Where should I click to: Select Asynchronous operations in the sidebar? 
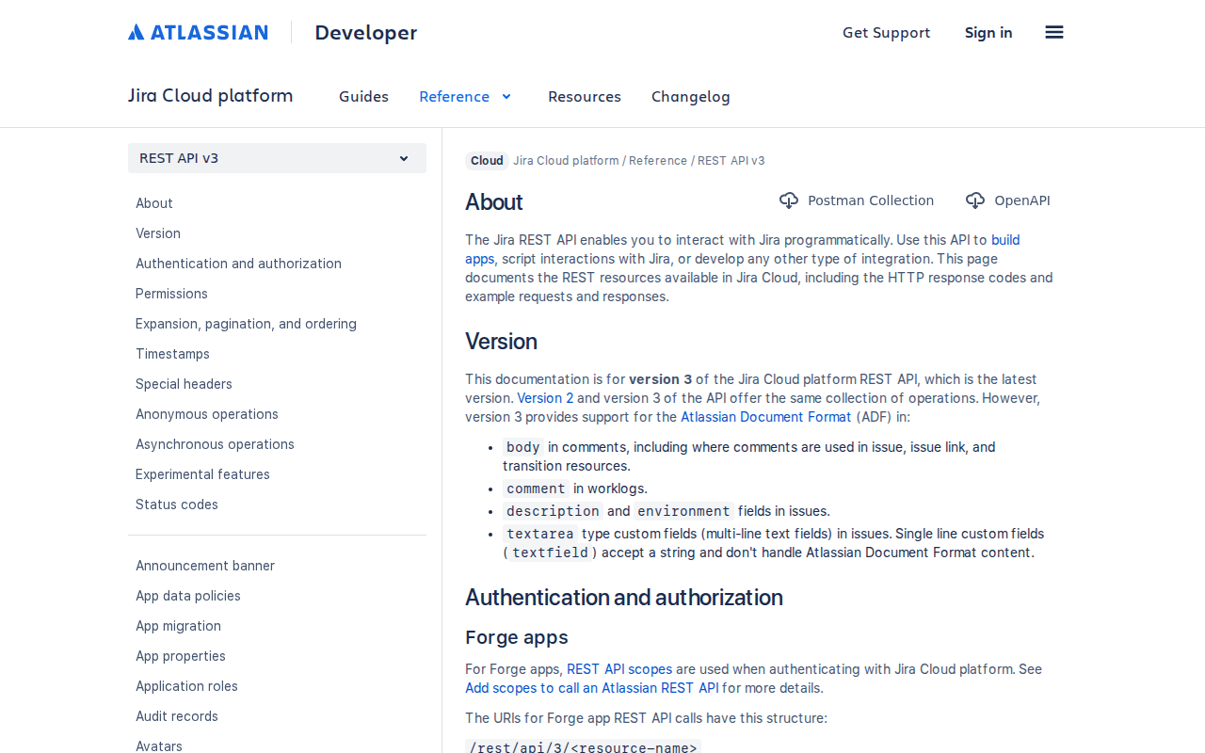click(215, 444)
